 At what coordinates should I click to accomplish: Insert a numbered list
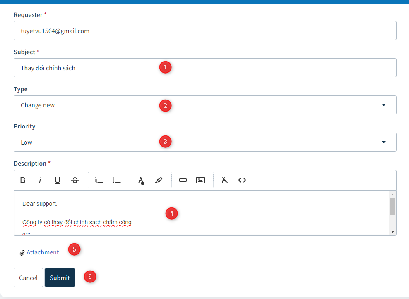click(99, 180)
